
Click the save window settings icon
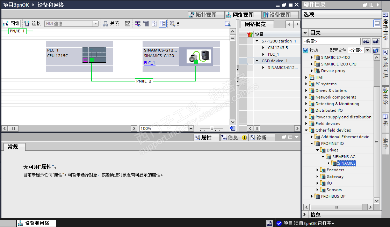coord(228,24)
